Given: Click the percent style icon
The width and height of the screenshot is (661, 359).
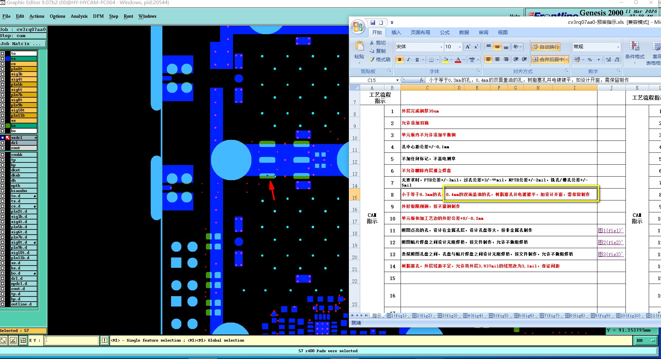Looking at the screenshot, I should pyautogui.click(x=590, y=60).
